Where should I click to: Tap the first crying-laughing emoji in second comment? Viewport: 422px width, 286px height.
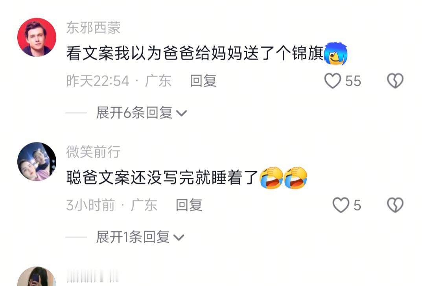click(x=271, y=178)
